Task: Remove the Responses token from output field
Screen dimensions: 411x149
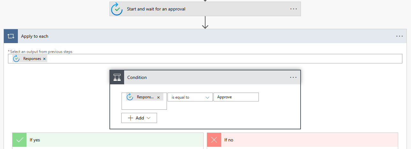Action: [x=44, y=59]
